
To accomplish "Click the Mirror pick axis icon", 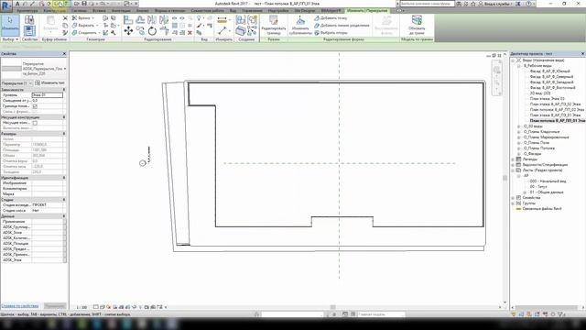I will coord(152,19).
